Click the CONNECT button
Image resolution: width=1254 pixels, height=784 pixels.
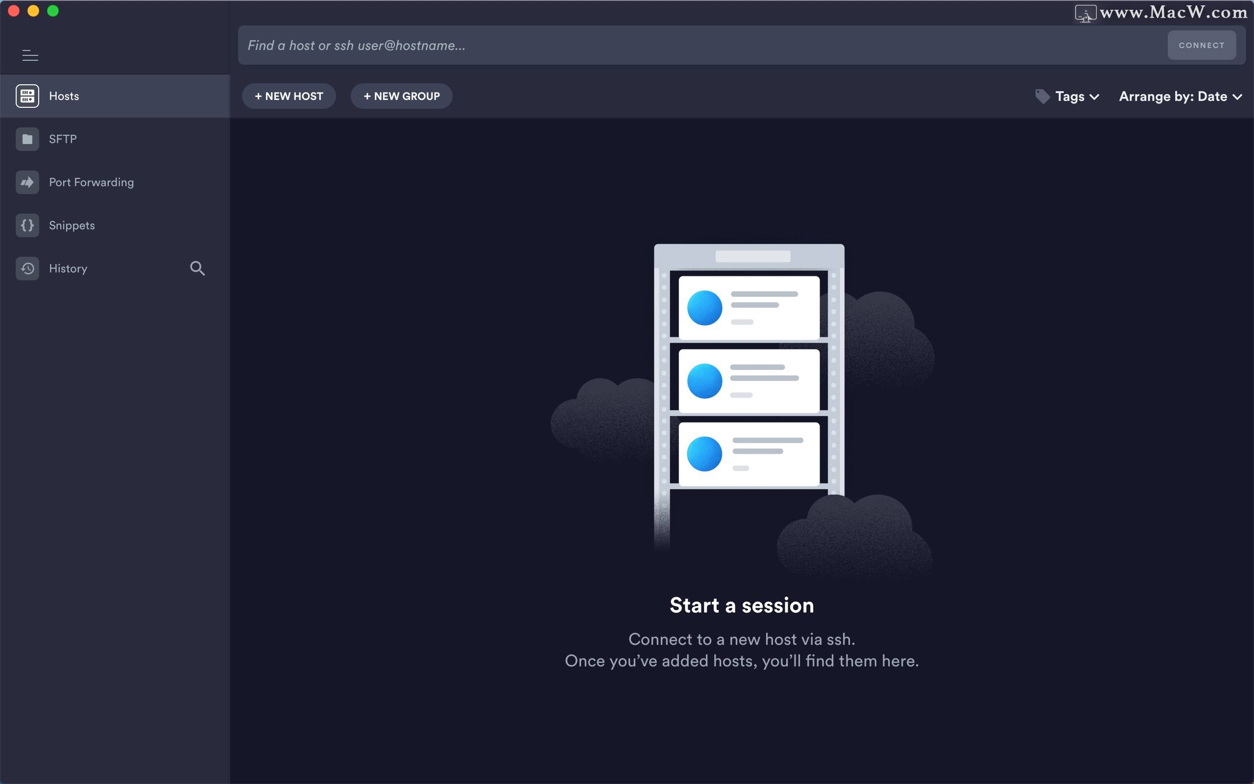(x=1201, y=43)
